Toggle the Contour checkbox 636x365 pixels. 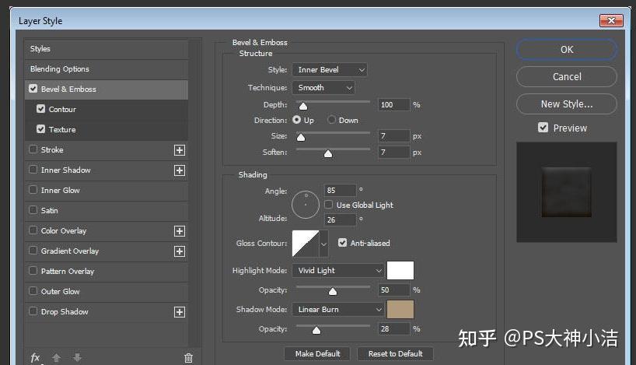pyautogui.click(x=40, y=109)
